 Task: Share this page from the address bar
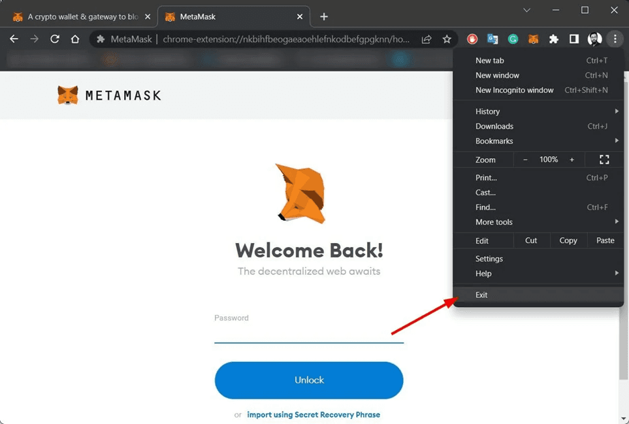tap(427, 39)
